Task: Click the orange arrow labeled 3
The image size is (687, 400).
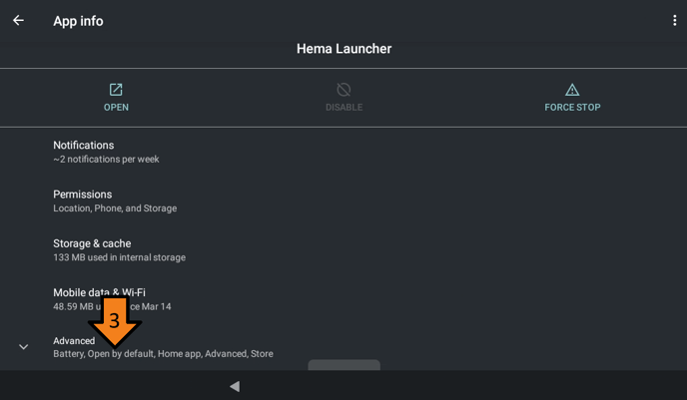Action: (115, 321)
